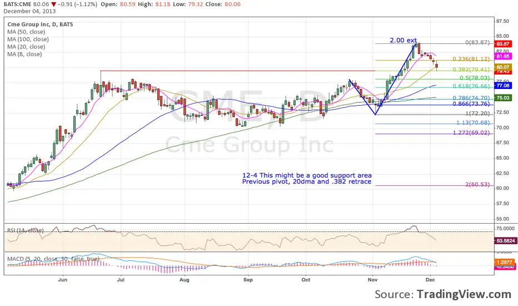Click the Fibonacci level '0.382(79.41)' label

coord(471,70)
